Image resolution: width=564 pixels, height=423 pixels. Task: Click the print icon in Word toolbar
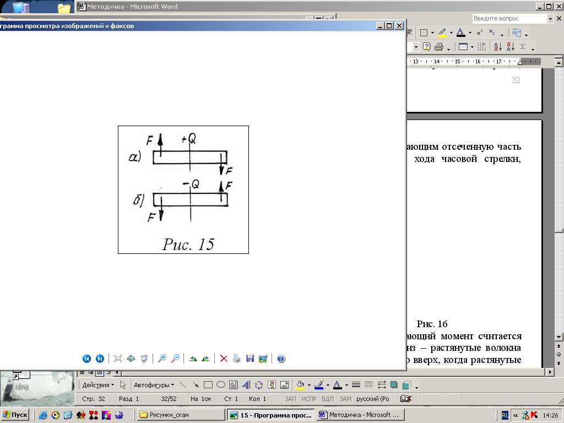pos(439,47)
